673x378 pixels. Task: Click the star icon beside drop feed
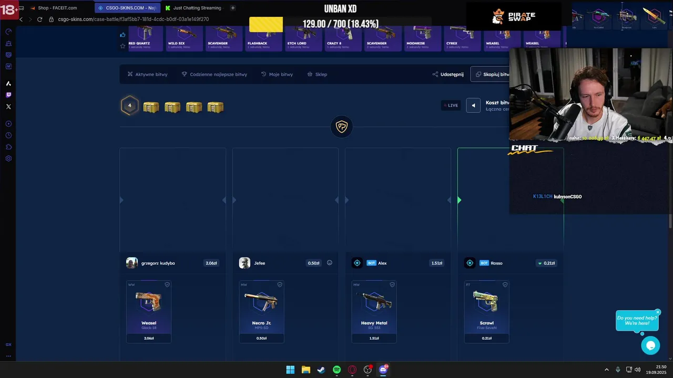(123, 46)
